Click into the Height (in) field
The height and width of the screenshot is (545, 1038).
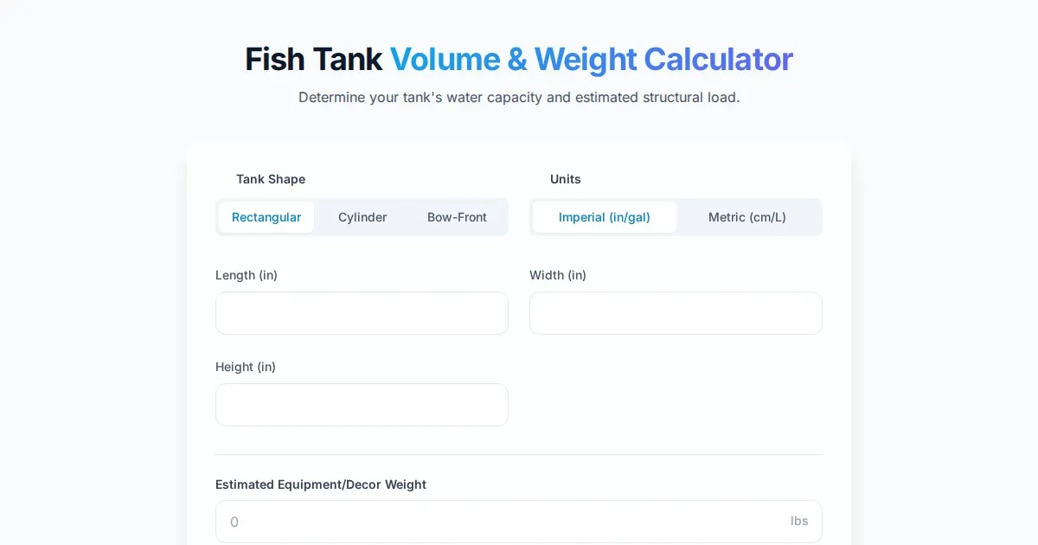coord(362,405)
